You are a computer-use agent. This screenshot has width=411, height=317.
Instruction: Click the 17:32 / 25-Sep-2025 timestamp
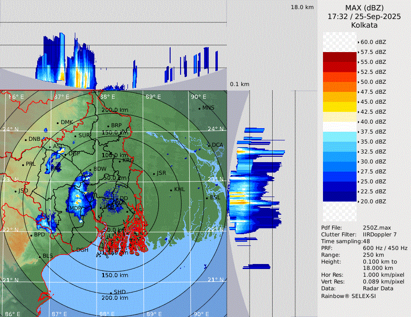[x=364, y=16]
